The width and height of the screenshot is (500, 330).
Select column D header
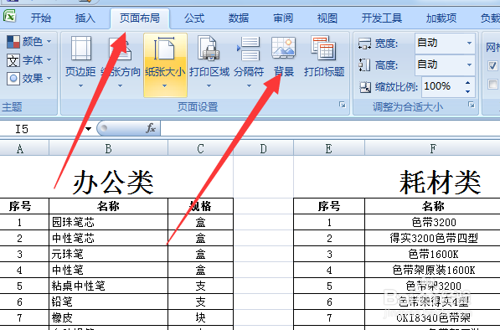coord(263,148)
